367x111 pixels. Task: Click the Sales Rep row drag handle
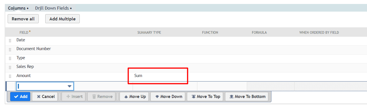(10, 67)
